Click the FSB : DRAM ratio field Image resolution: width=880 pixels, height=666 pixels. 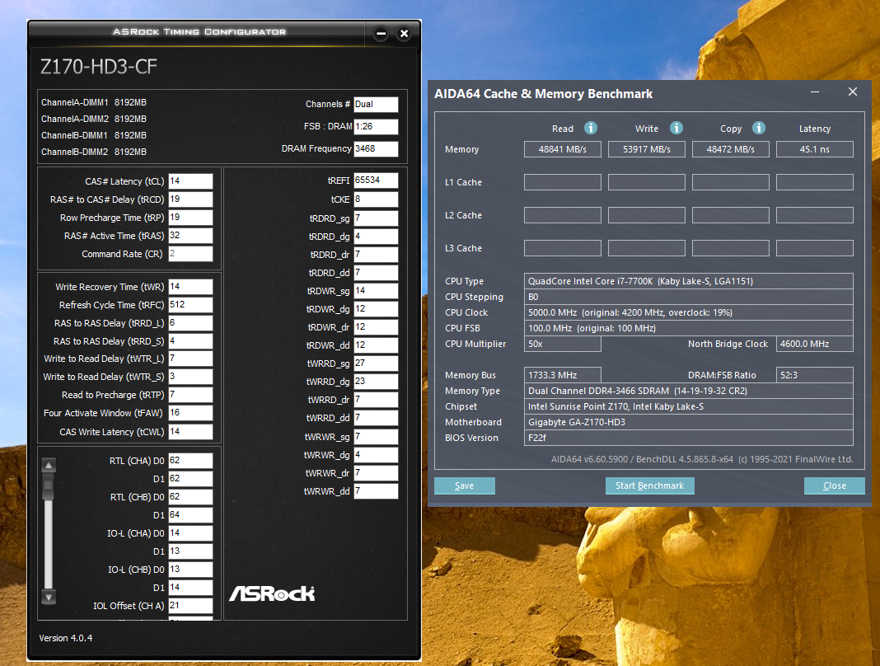click(376, 127)
